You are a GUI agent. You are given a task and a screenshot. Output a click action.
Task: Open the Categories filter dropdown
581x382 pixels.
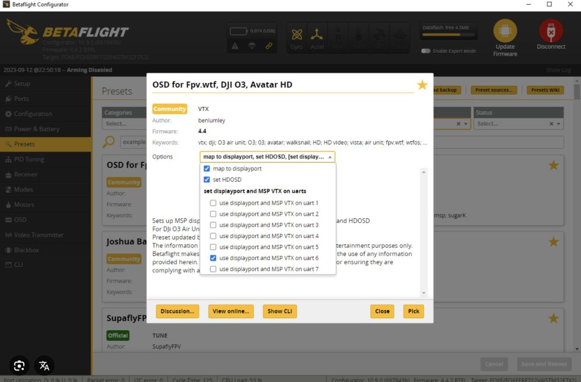pyautogui.click(x=124, y=124)
